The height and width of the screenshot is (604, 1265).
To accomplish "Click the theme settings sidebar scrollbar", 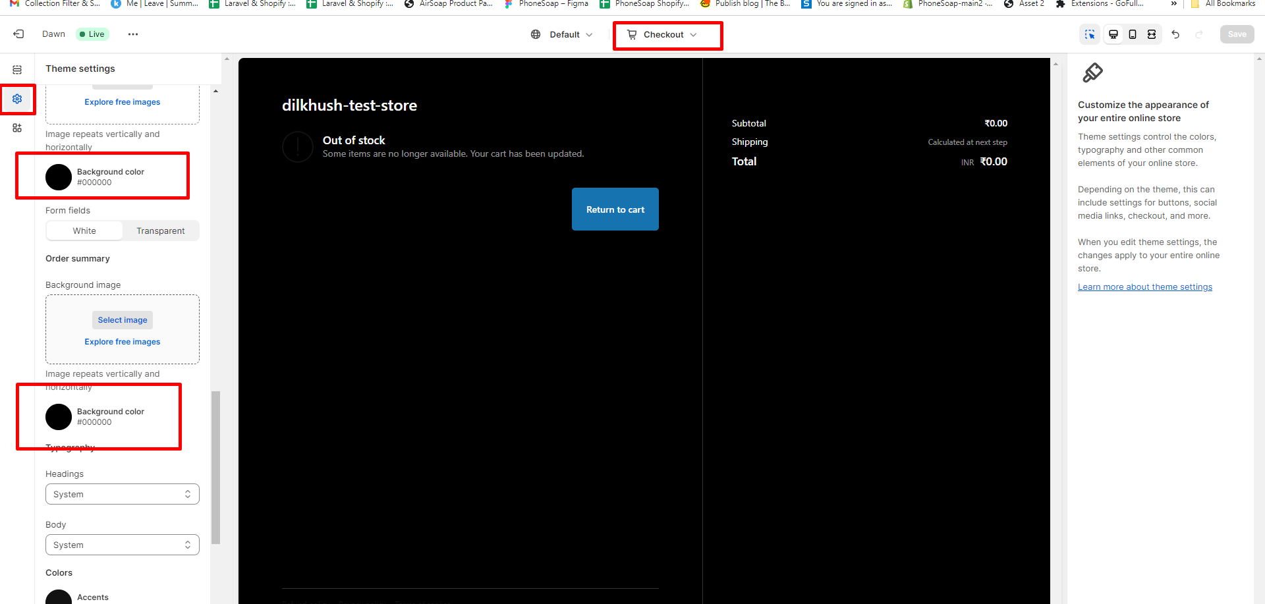I will tap(215, 468).
